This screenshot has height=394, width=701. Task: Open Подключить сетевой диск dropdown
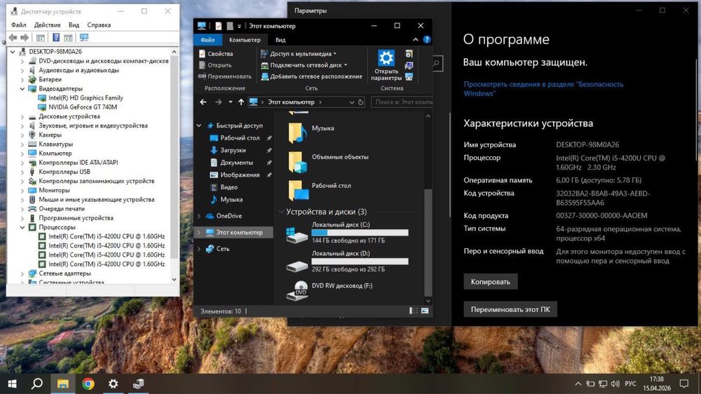coord(304,65)
